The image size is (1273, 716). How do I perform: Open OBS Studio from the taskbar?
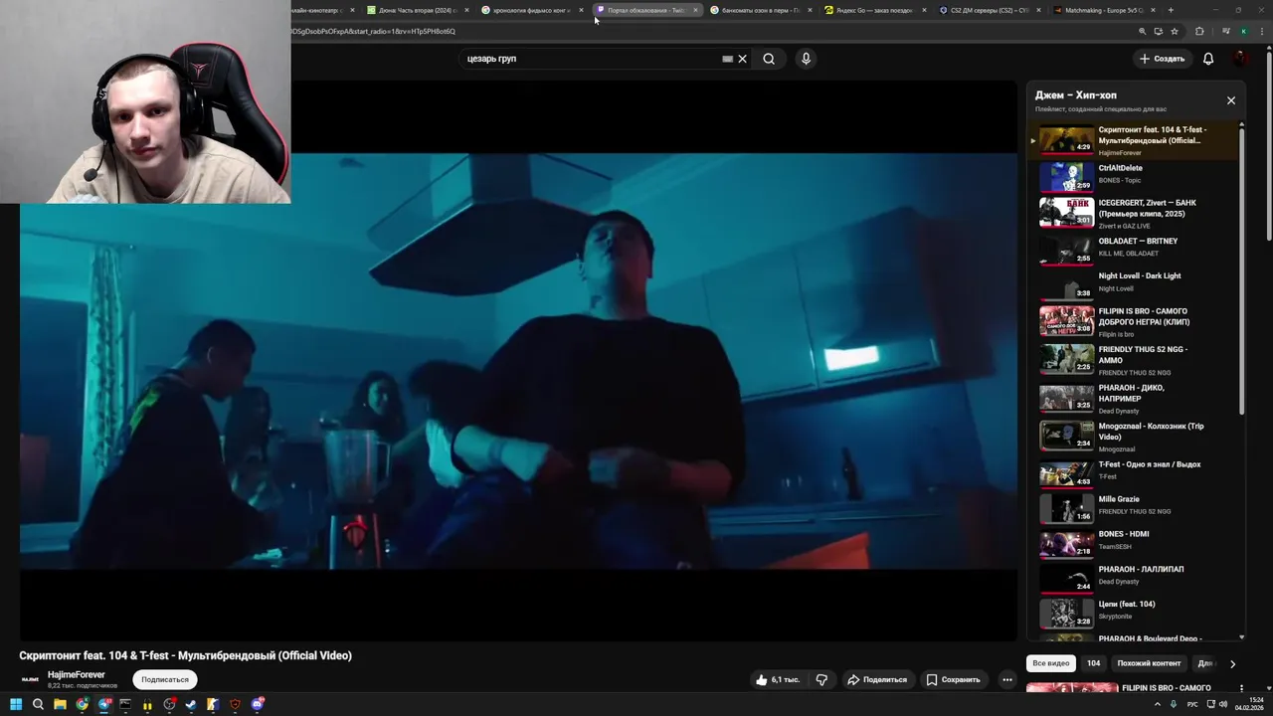(169, 704)
